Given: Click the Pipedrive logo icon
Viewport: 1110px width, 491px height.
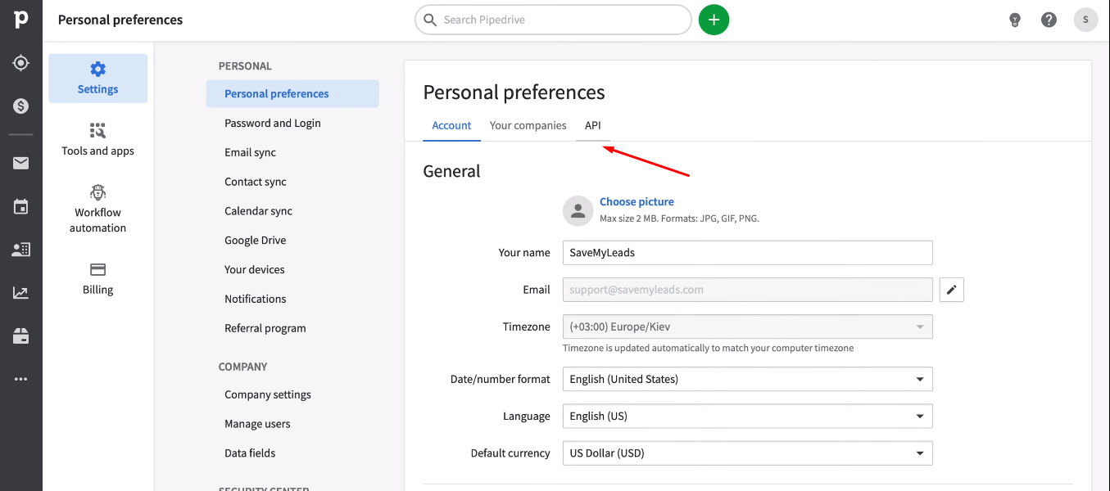Looking at the screenshot, I should 21,20.
